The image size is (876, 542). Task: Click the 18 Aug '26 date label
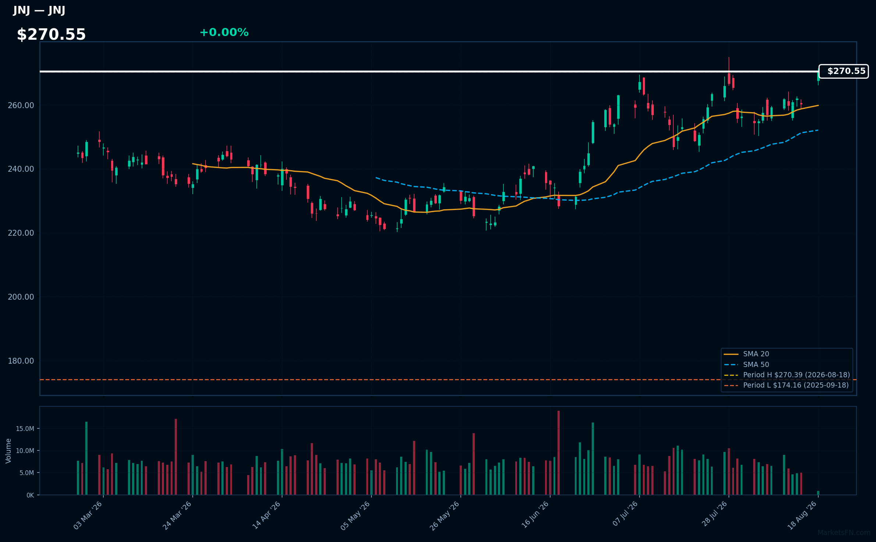coord(802,516)
